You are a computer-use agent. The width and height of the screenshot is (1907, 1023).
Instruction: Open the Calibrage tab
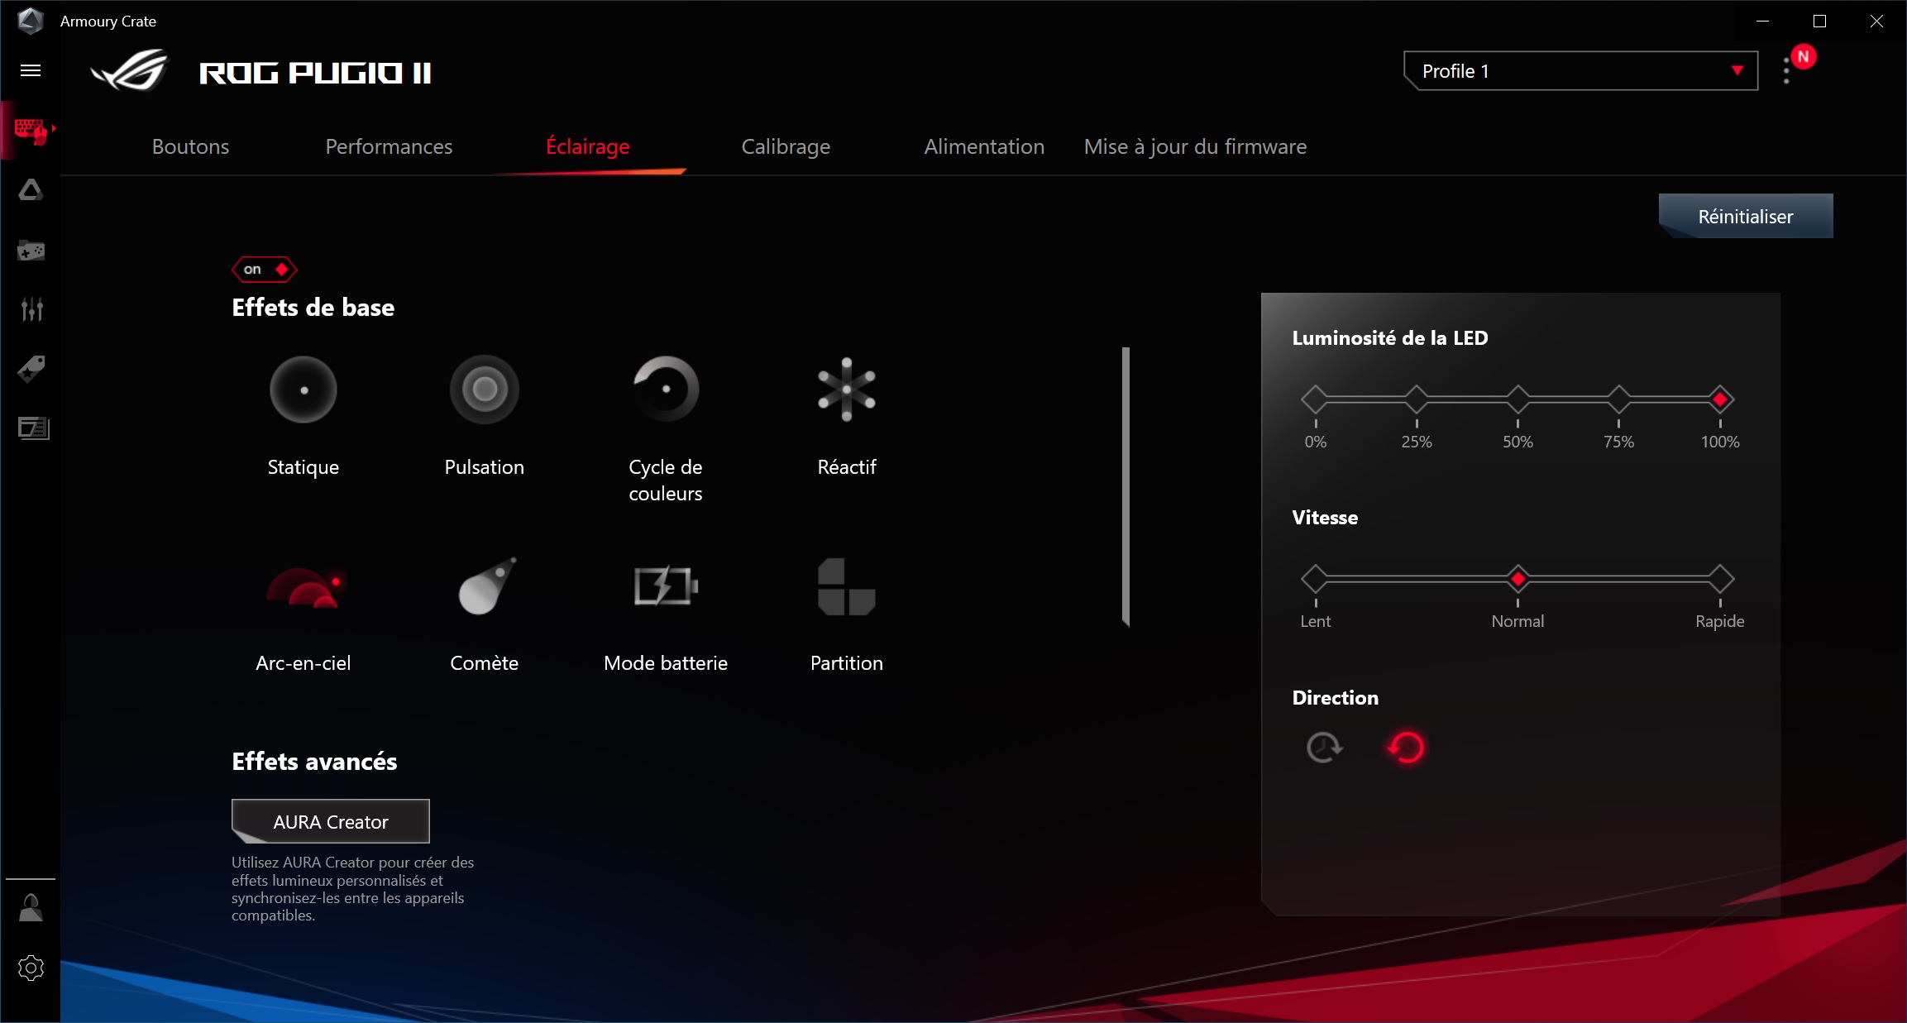click(x=786, y=146)
